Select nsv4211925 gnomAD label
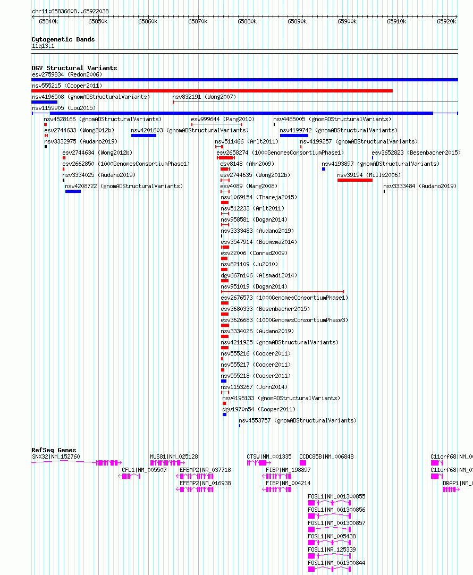Viewport: 473px width, 575px height. click(x=280, y=343)
